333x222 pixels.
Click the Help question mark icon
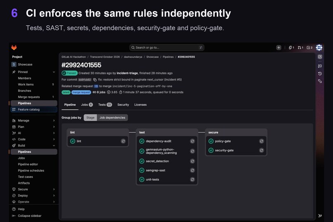pyautogui.click(x=14, y=209)
